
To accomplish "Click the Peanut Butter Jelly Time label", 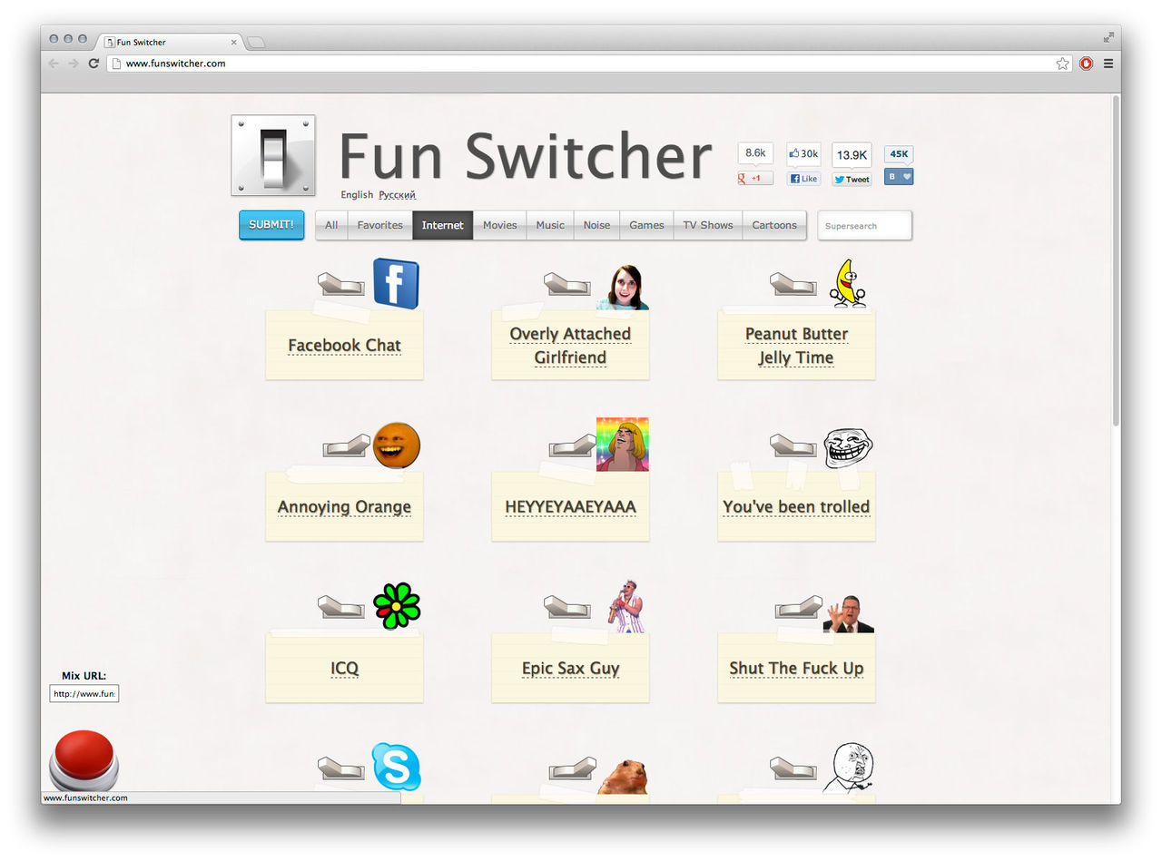I will (796, 346).
